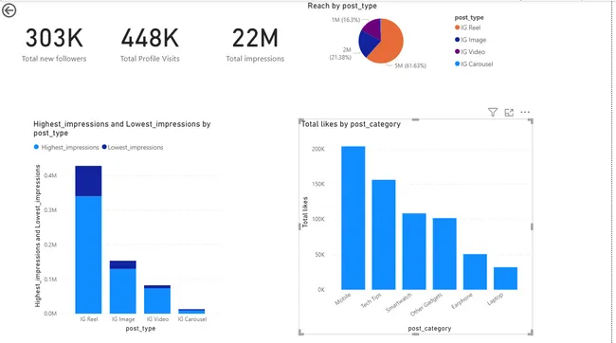Open focus mode on Total likes chart
The width and height of the screenshot is (616, 343).
click(x=509, y=113)
